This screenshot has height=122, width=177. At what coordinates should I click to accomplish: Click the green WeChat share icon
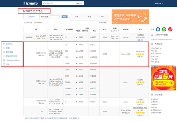[164, 29]
